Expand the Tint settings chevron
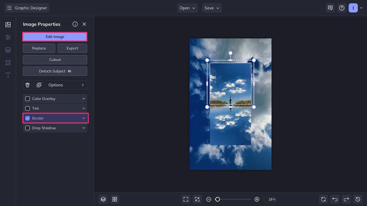 pyautogui.click(x=84, y=108)
